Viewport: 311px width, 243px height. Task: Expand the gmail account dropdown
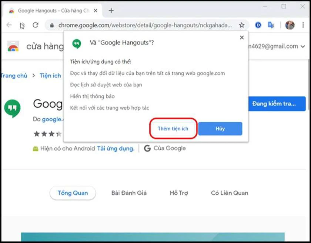pyautogui.click(x=303, y=46)
